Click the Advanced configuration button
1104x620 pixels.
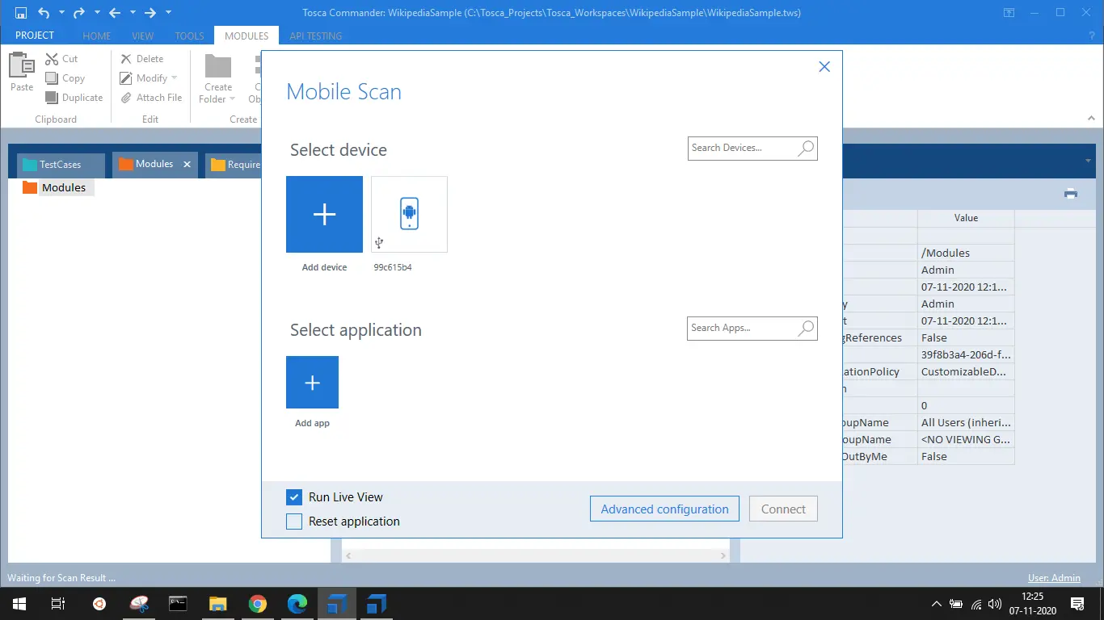pyautogui.click(x=664, y=509)
